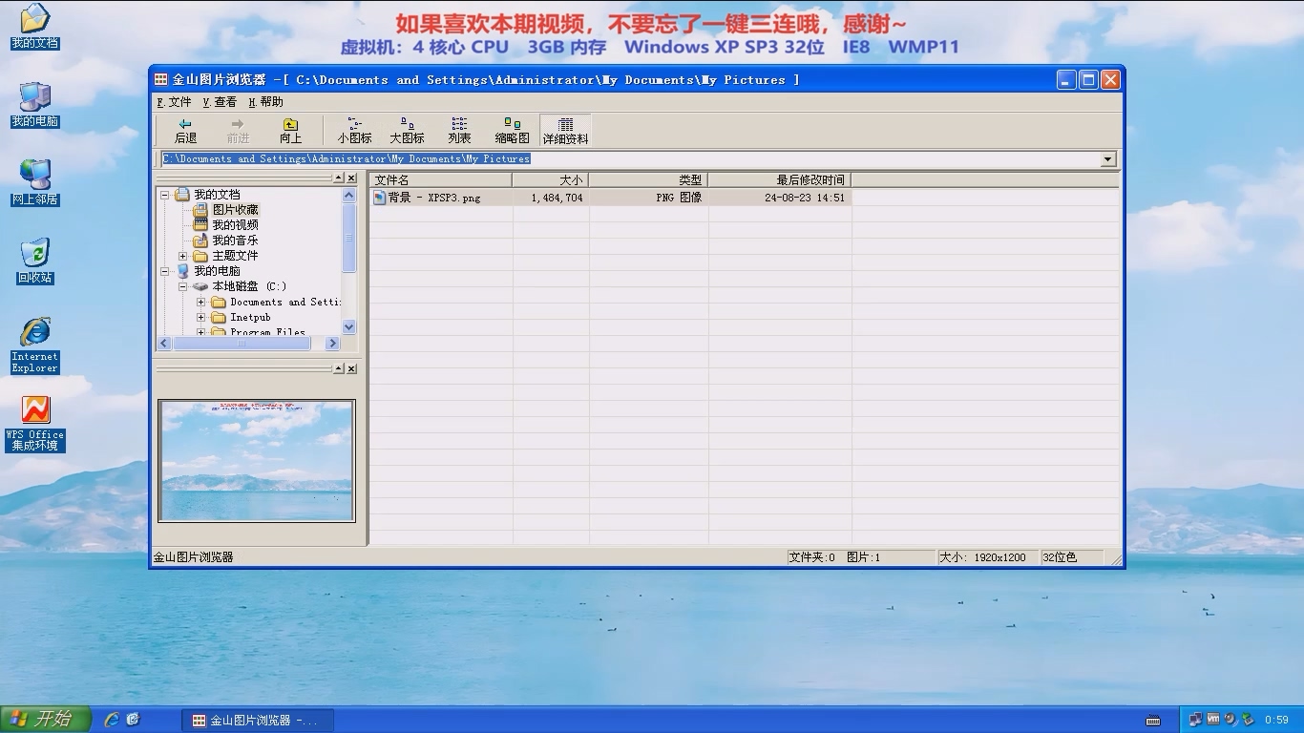The height and width of the screenshot is (733, 1304).
Task: Open the address bar path dropdown
Action: (1108, 159)
